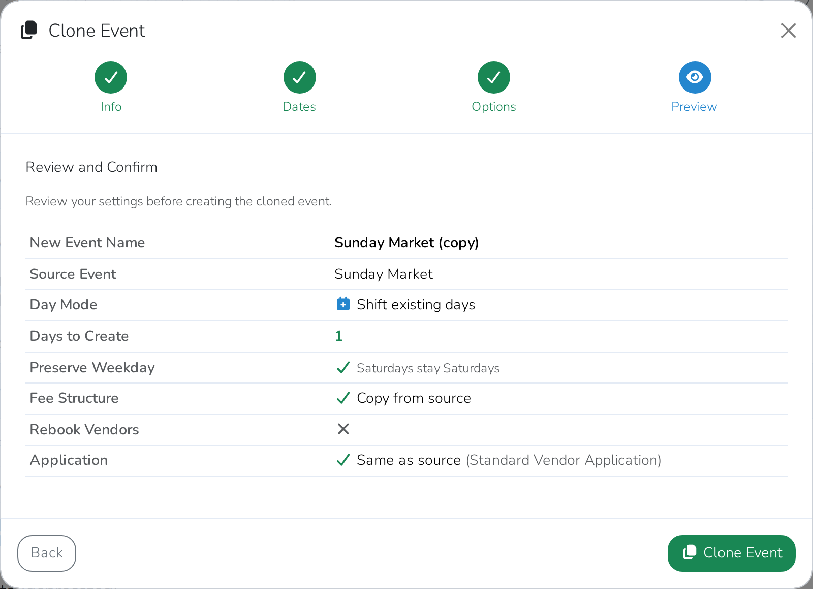The image size is (813, 589).
Task: Click the checkmark next to Copy from source
Action: click(x=343, y=398)
